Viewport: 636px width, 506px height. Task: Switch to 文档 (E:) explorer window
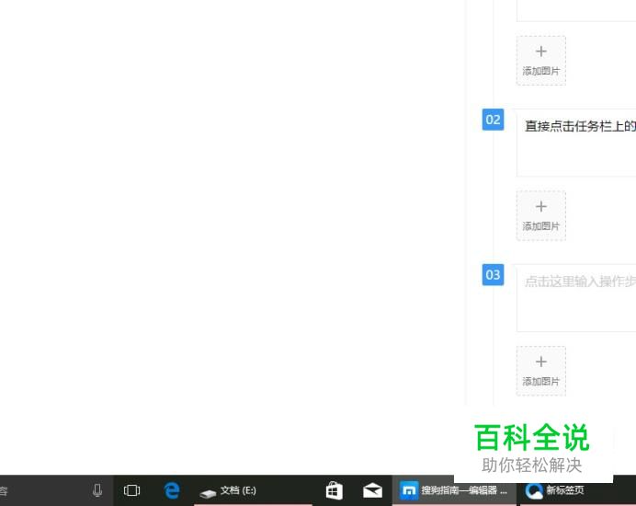tap(253, 490)
